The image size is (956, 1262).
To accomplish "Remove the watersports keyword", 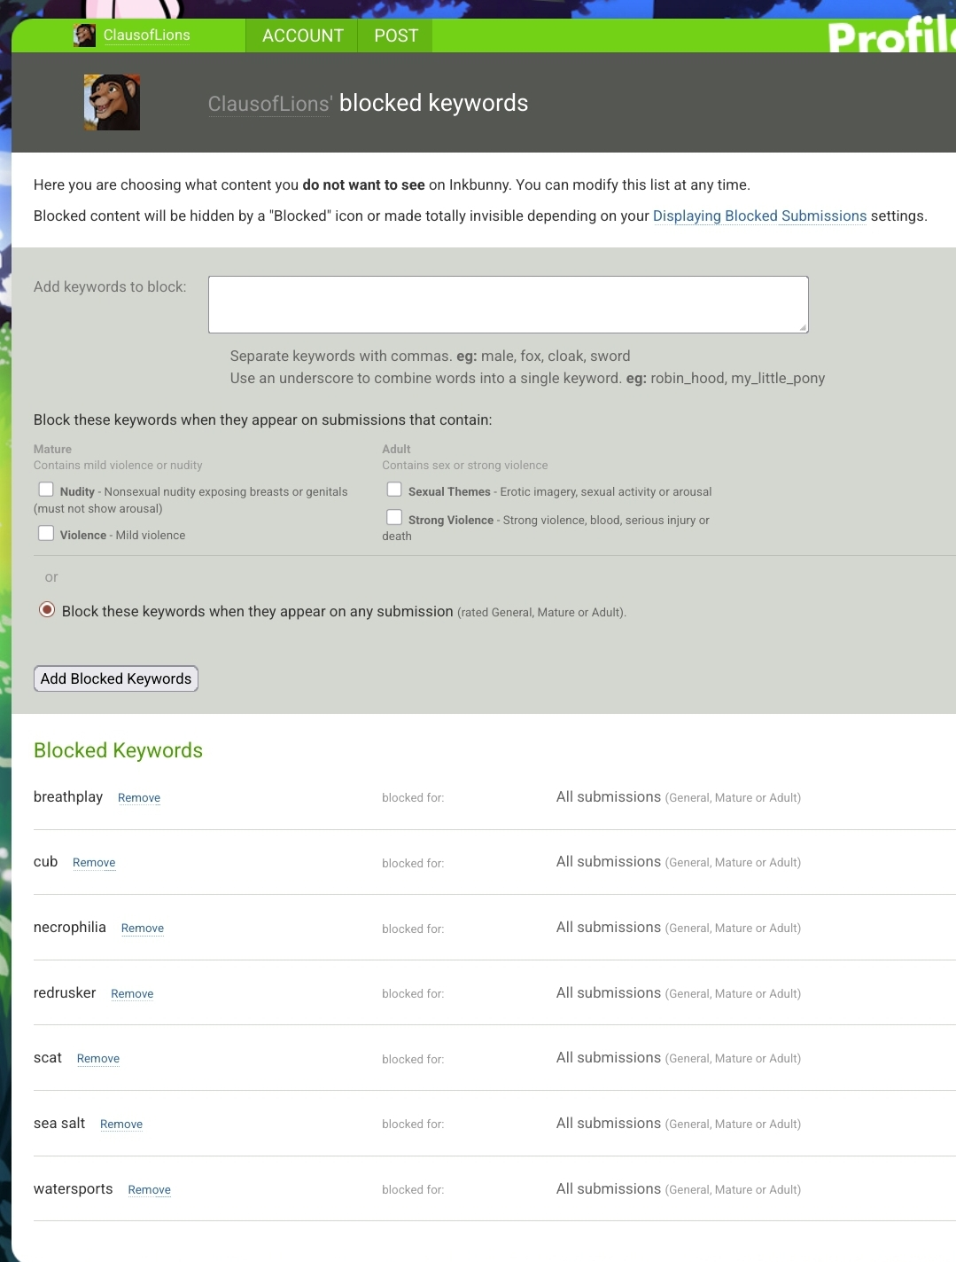I will (x=149, y=1190).
